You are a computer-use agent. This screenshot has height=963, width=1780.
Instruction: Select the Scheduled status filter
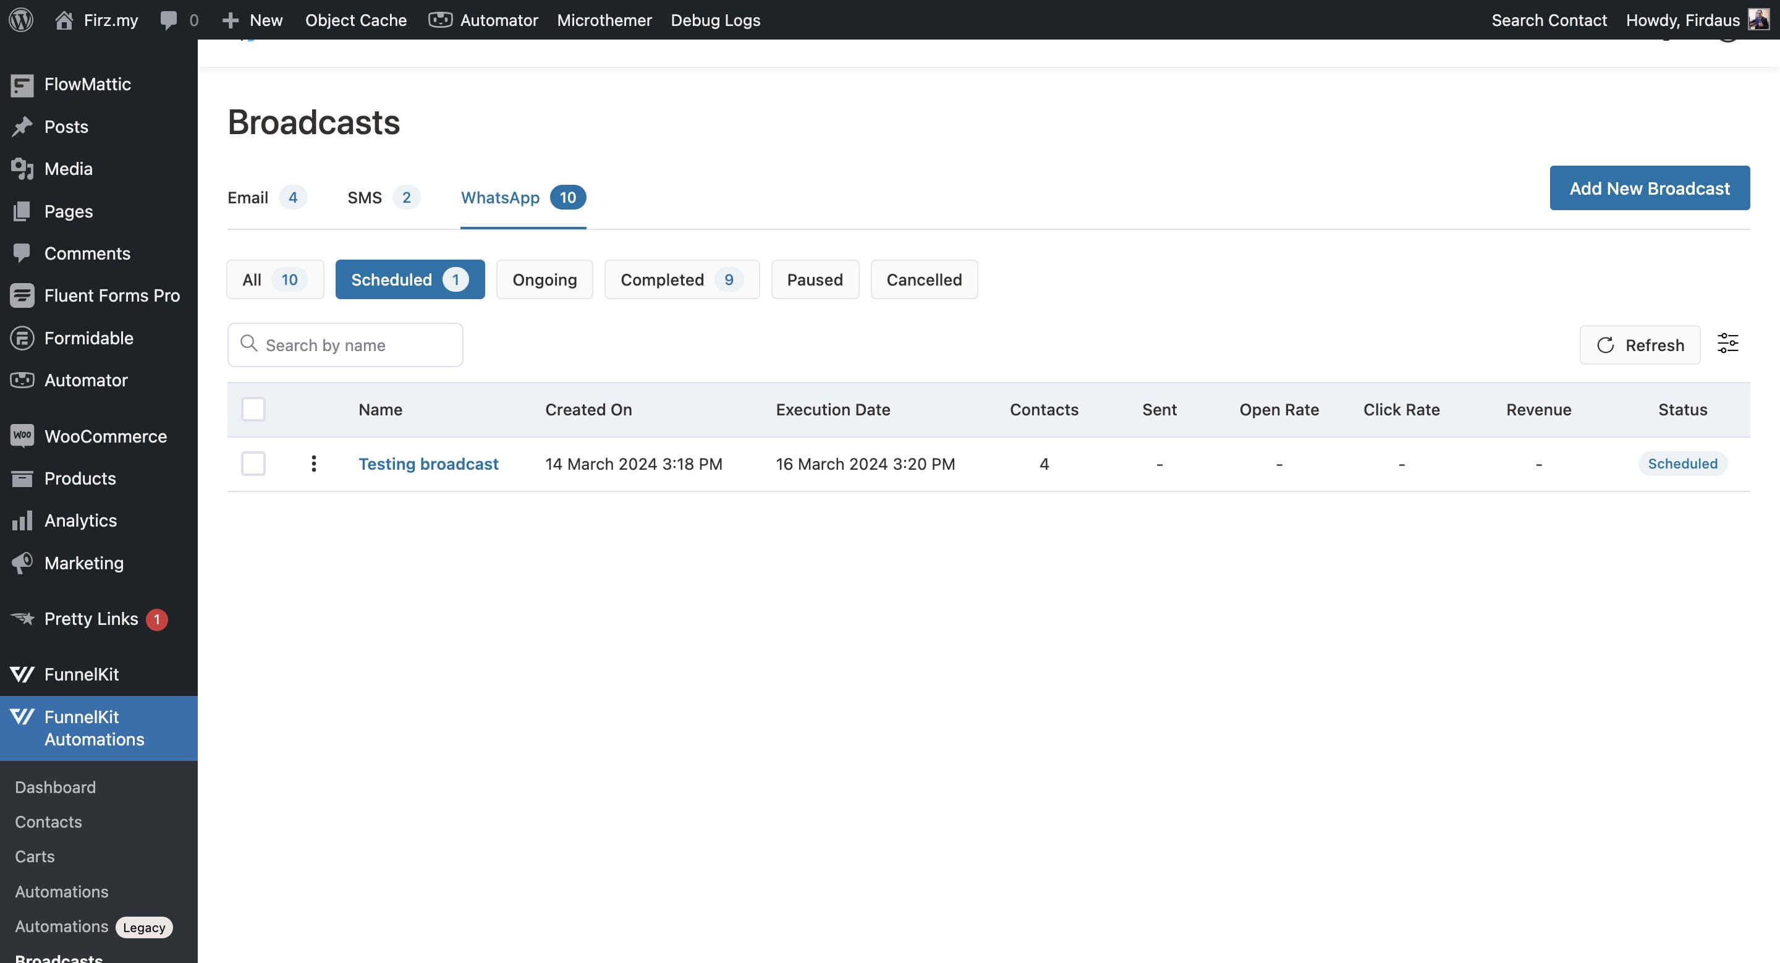(x=410, y=280)
